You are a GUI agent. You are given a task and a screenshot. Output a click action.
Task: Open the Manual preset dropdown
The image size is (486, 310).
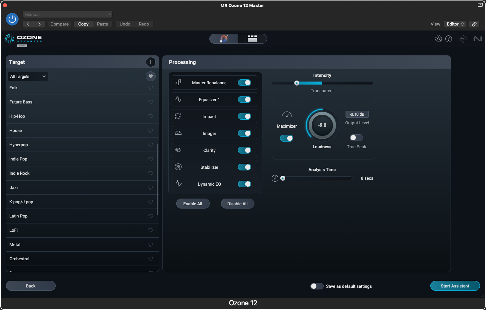pos(68,14)
